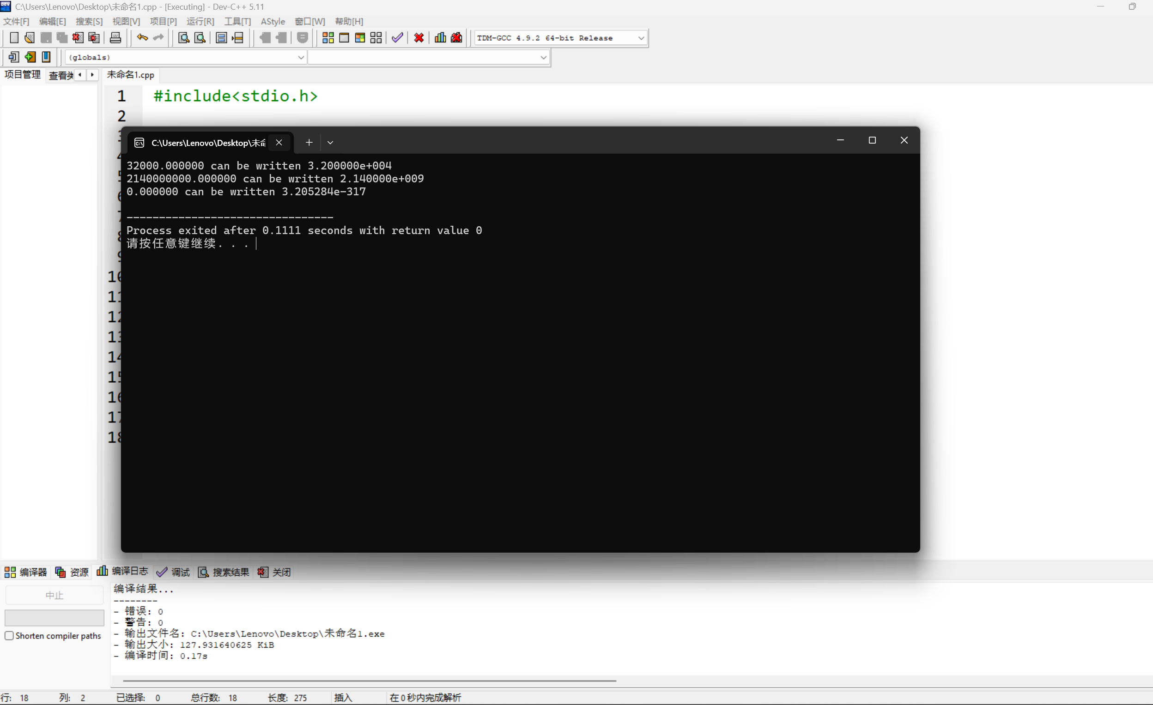Expand the (globals) scope dropdown
Screen dimensions: 1153x705
(301, 57)
